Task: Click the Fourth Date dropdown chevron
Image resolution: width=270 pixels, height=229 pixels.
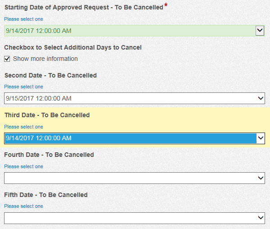Action: 261,178
